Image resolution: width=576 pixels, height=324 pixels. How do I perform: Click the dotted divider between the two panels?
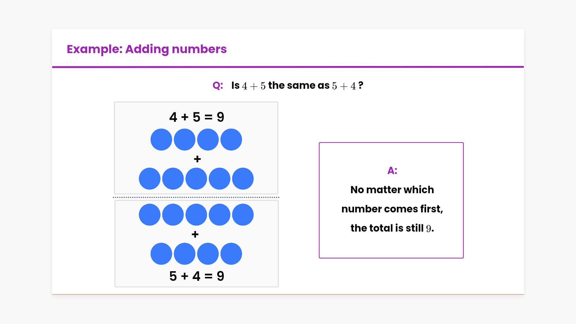click(196, 197)
